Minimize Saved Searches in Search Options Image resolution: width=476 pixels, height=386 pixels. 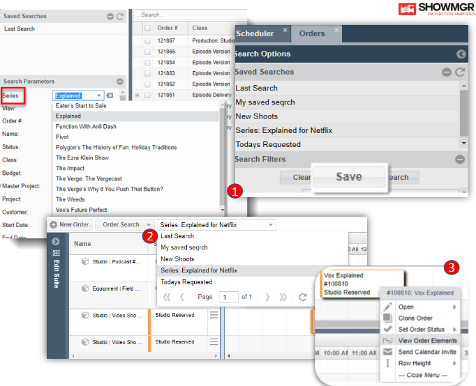[x=447, y=72]
